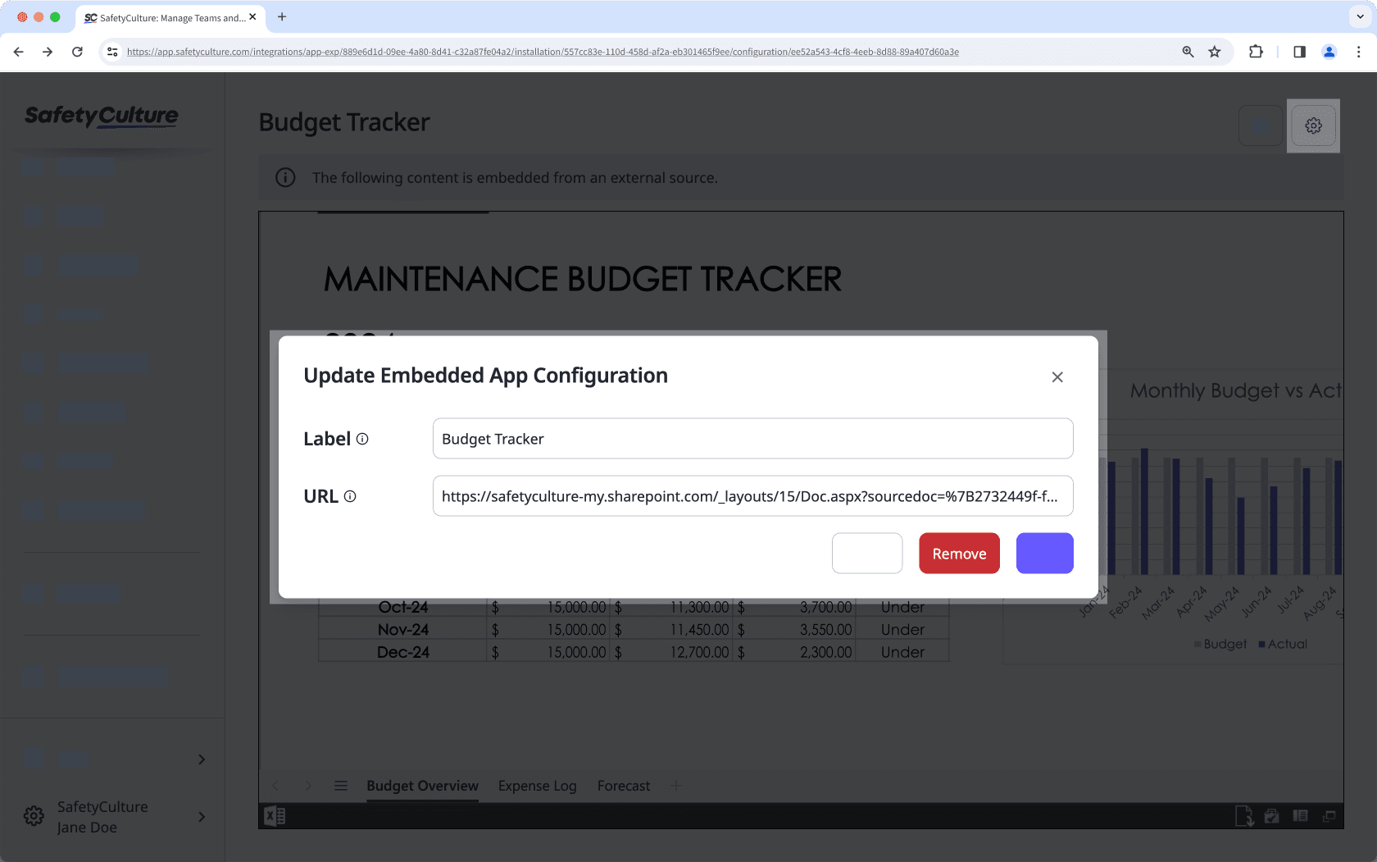Click the URL info icon
Screen dimensions: 1377x862
[x=350, y=496]
